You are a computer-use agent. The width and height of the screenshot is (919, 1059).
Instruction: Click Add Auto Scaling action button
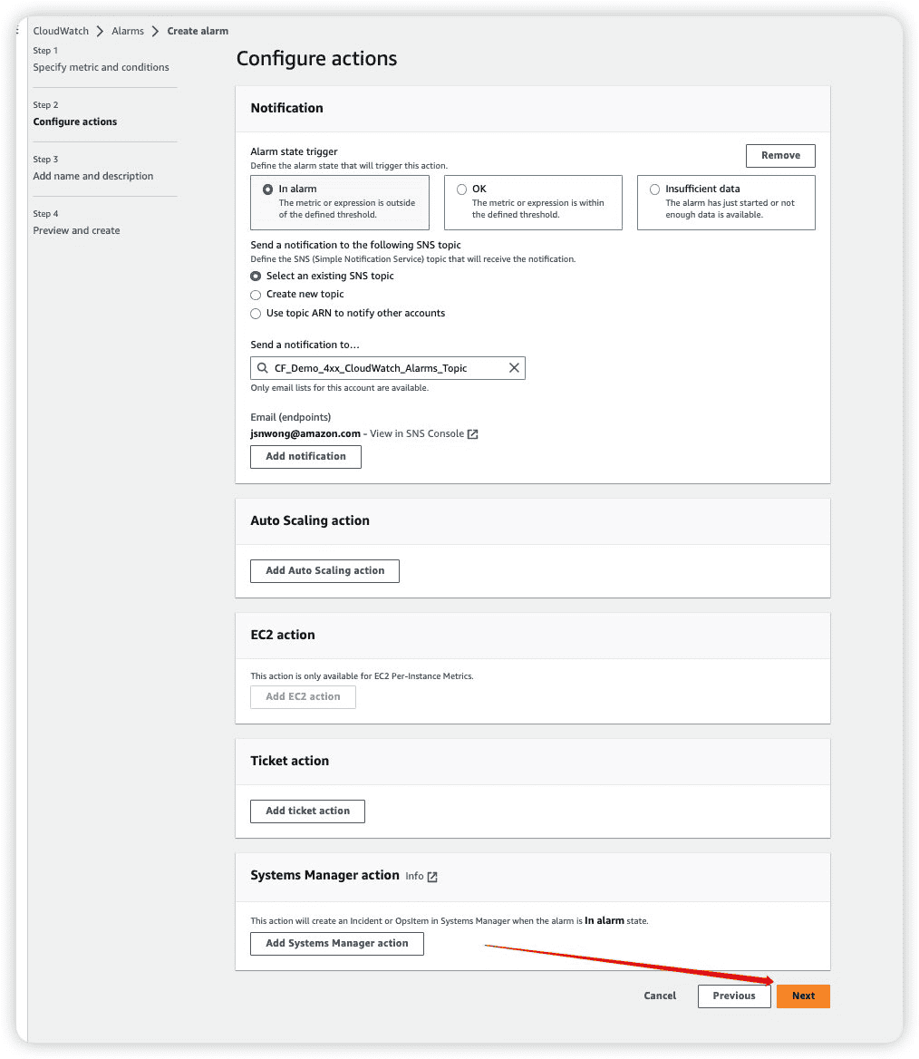[x=324, y=570]
